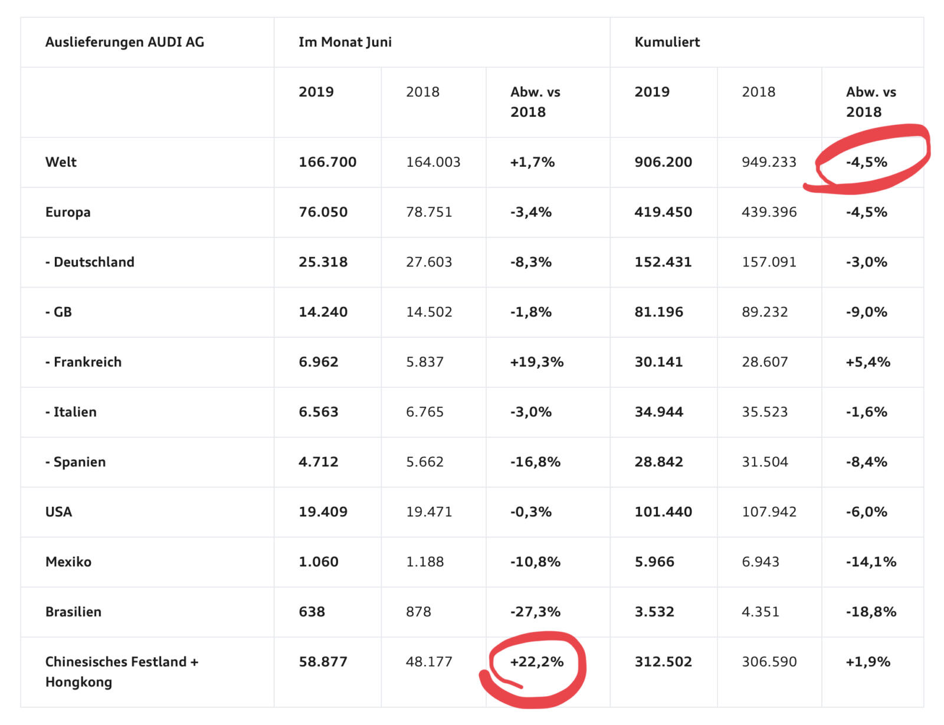The image size is (944, 725).
Task: Click Spanien cumulative value 28.842
Action: (658, 462)
